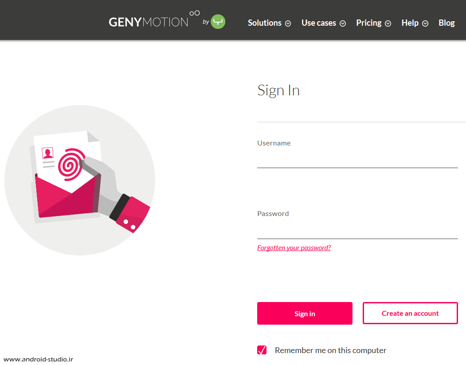Click the chevron icon beside Use cases
This screenshot has width=466, height=365.
coord(343,24)
